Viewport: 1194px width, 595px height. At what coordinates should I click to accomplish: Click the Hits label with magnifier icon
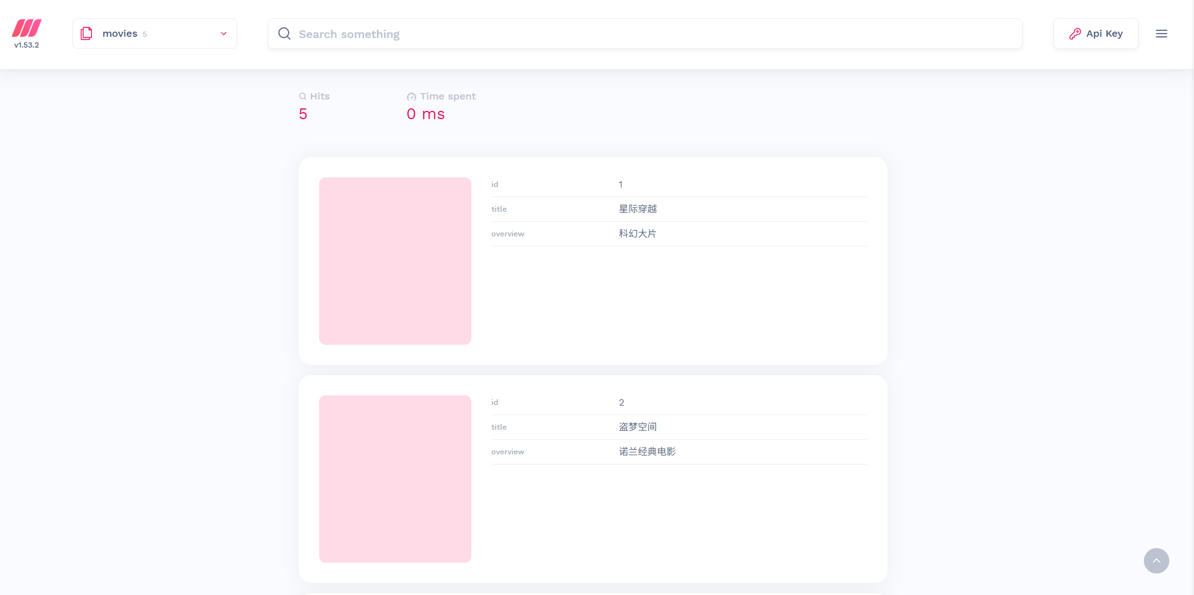tap(315, 96)
